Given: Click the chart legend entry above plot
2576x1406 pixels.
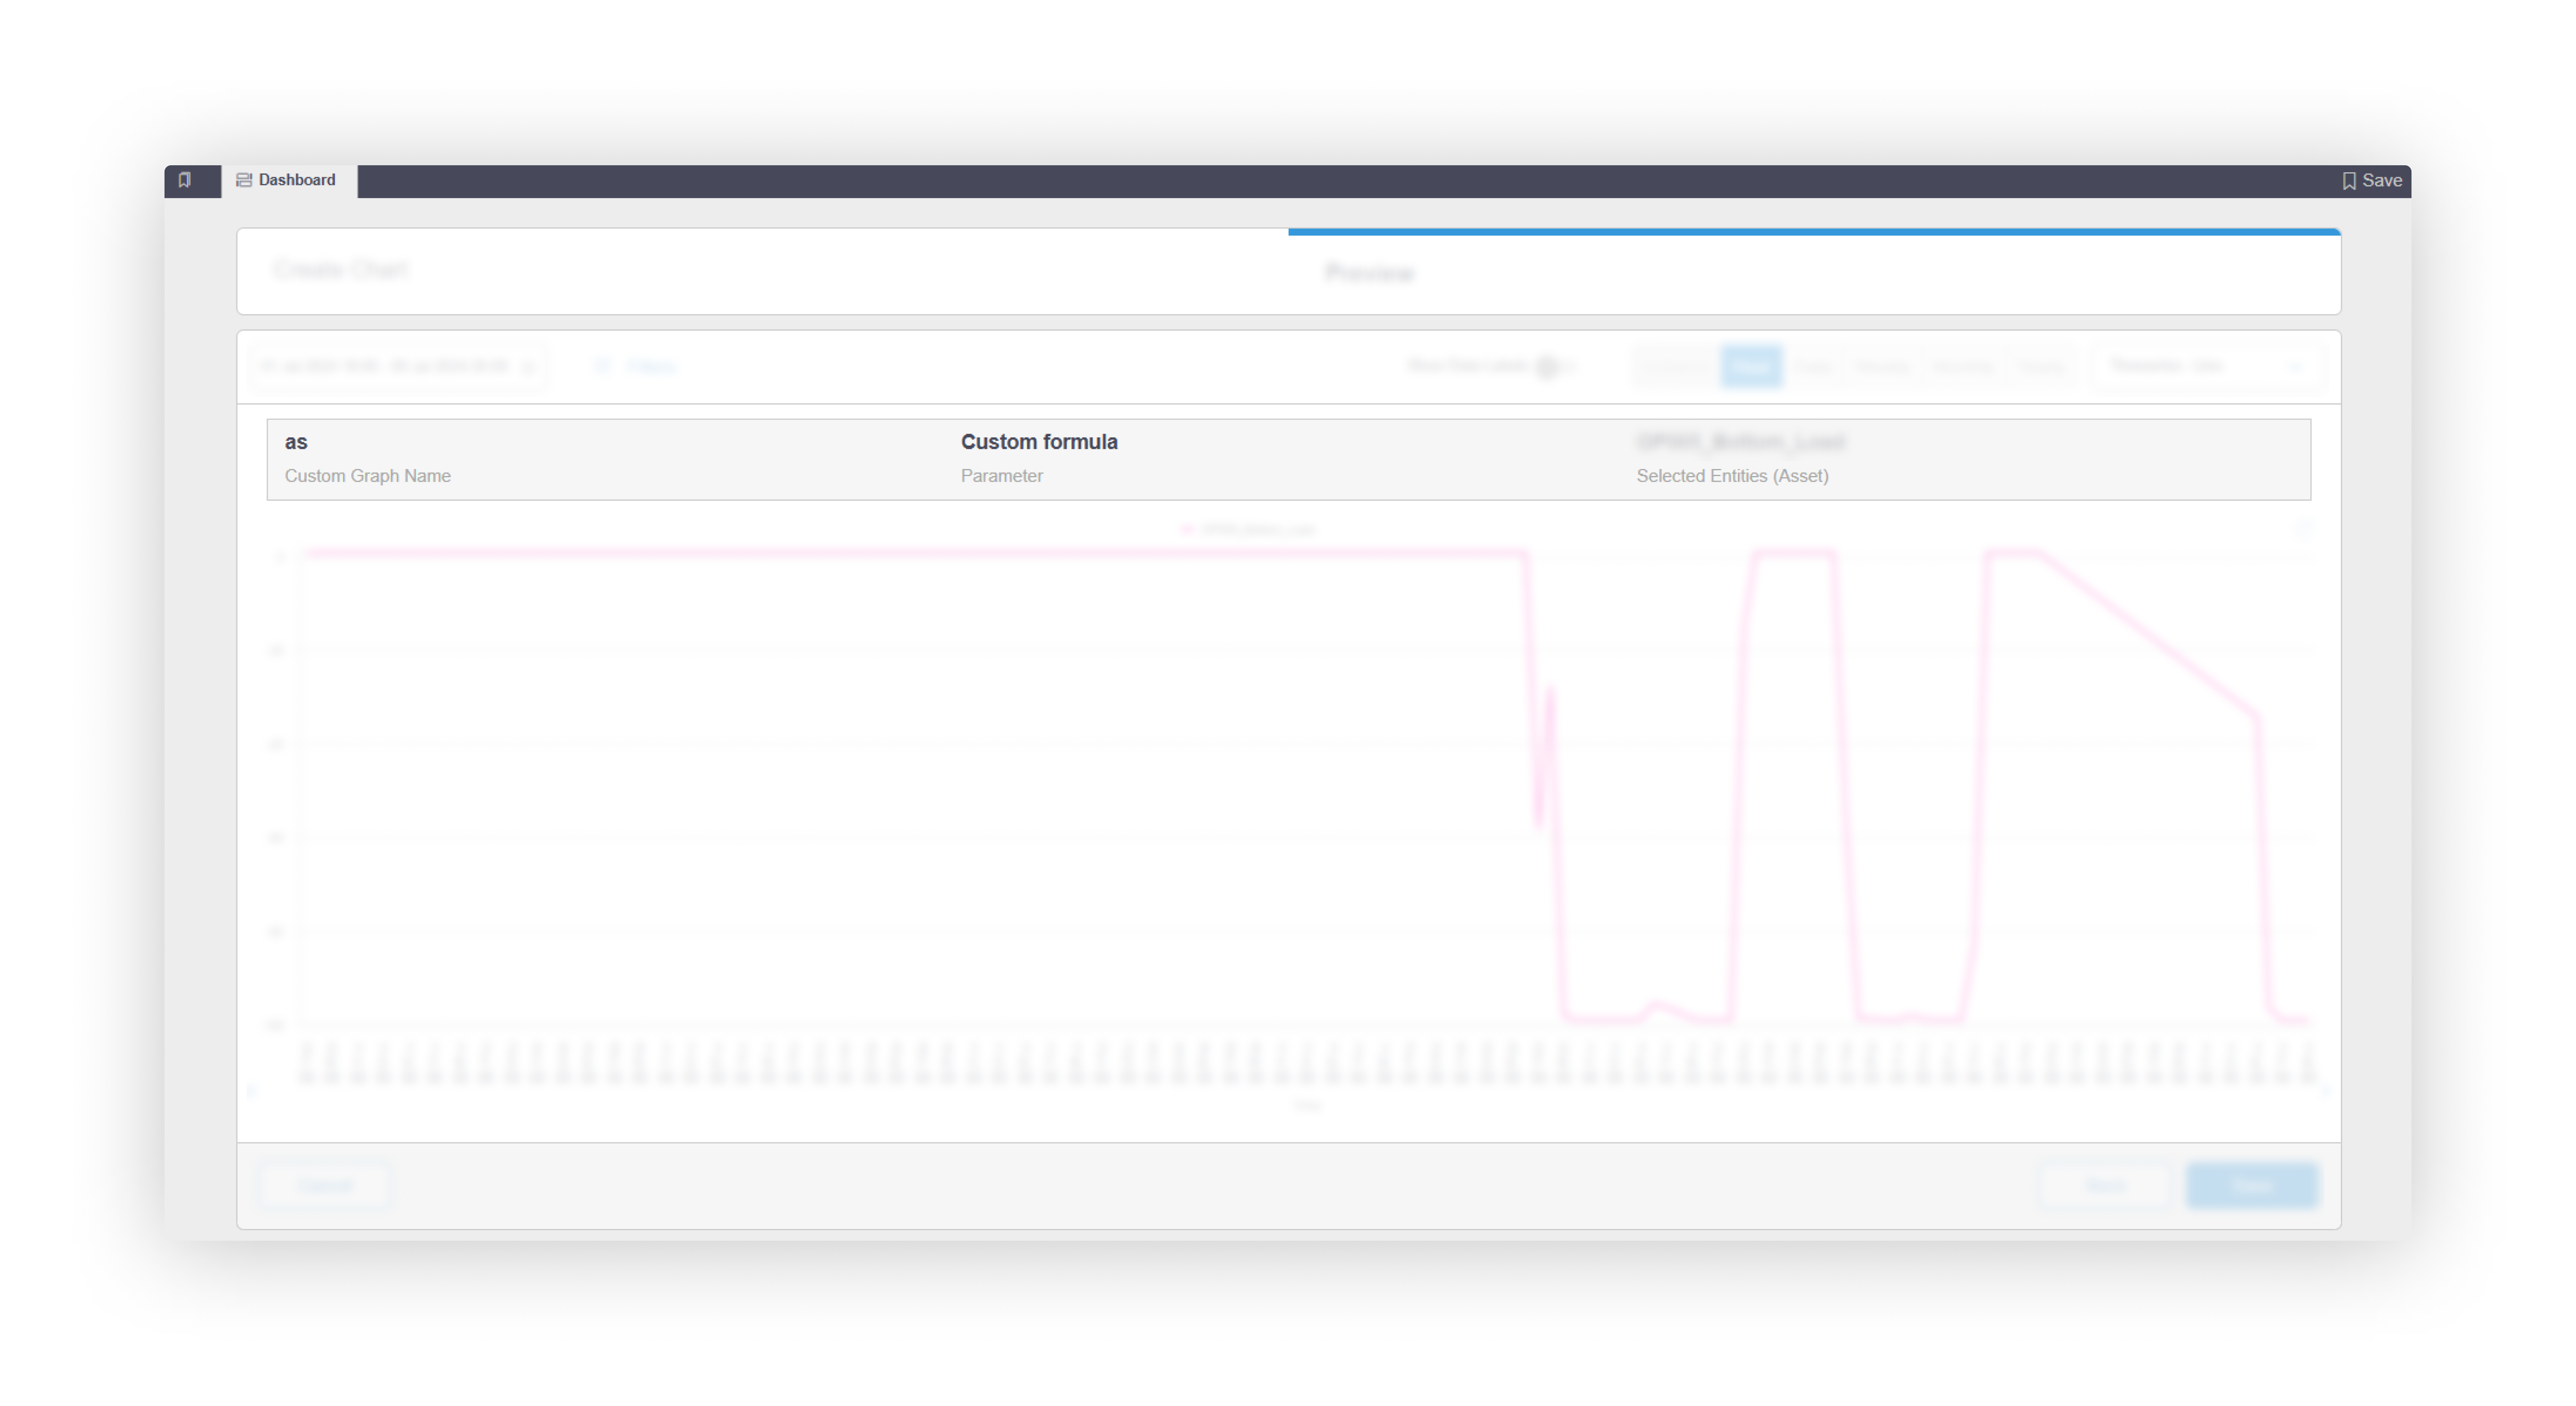Looking at the screenshot, I should pos(1249,530).
